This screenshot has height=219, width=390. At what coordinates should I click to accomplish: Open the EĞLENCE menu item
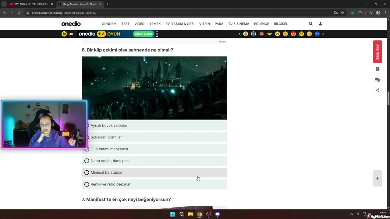[261, 24]
